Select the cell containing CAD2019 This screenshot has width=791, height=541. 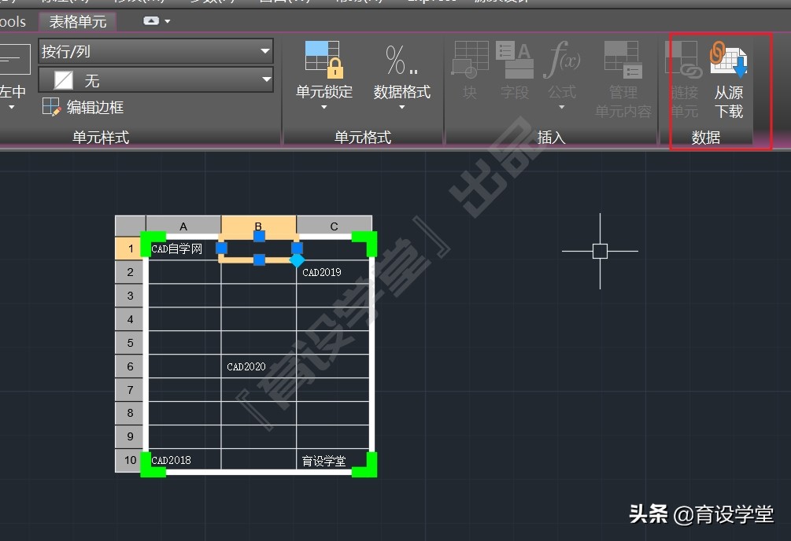coord(323,272)
